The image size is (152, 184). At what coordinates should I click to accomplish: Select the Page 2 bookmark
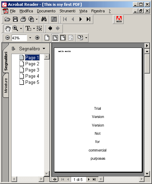[x=32, y=64]
